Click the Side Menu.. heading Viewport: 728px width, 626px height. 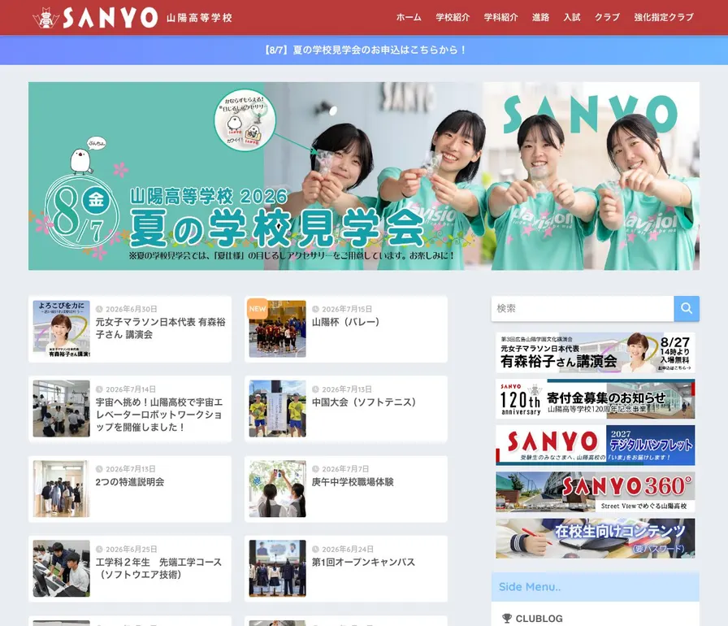click(530, 587)
